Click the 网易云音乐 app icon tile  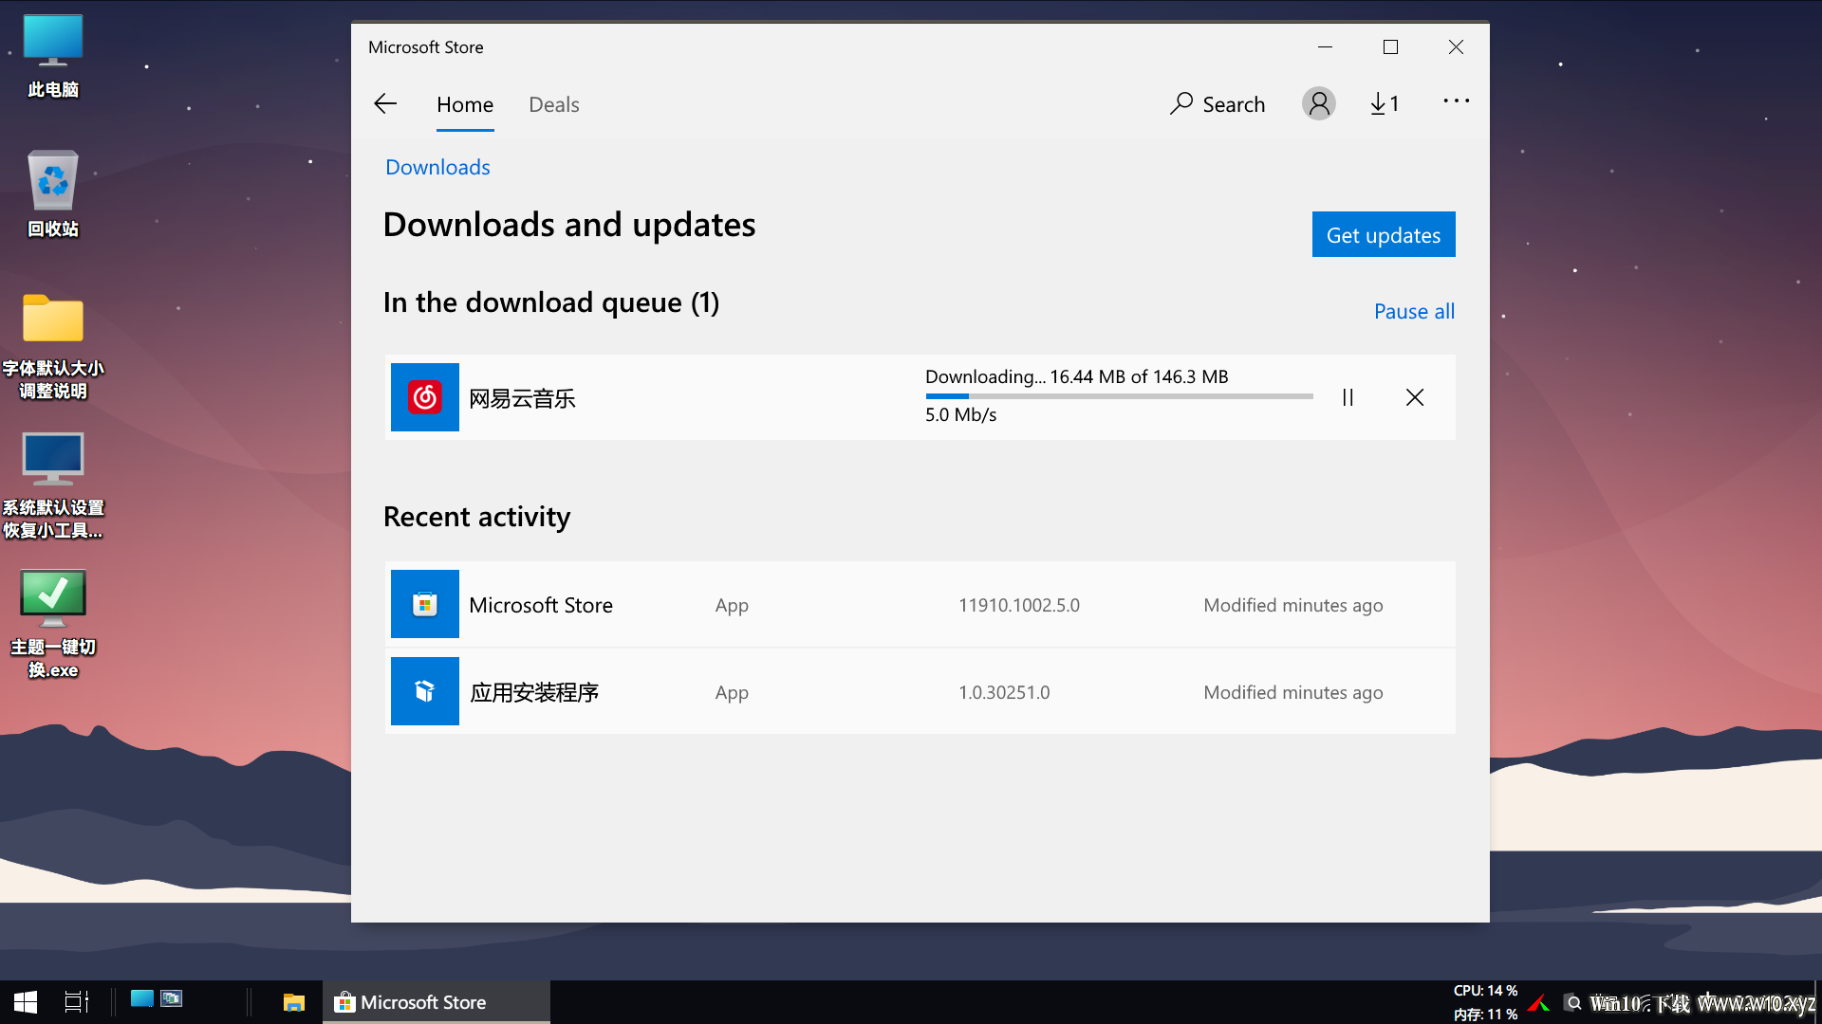click(425, 397)
